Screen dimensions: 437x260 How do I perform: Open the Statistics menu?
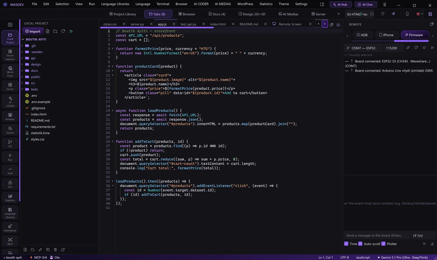click(266, 4)
